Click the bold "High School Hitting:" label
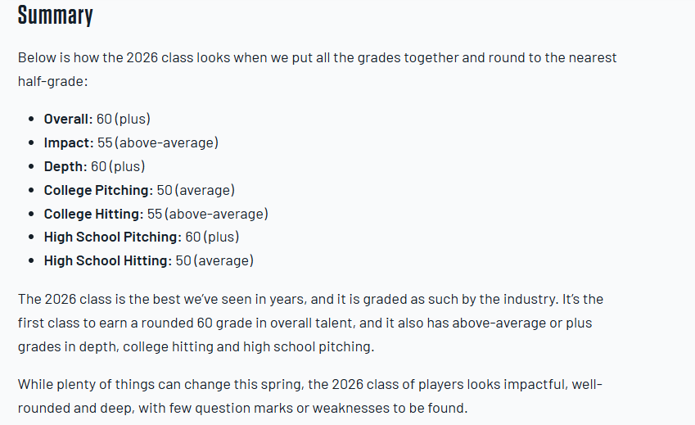The width and height of the screenshot is (695, 425). 108,260
